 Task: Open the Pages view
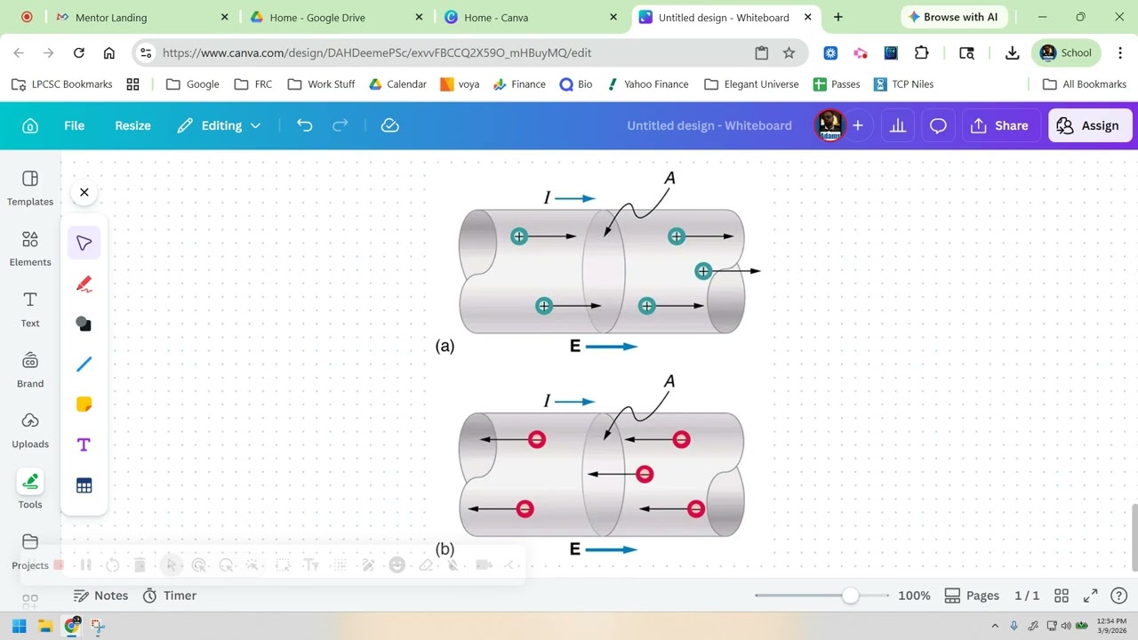tap(972, 596)
